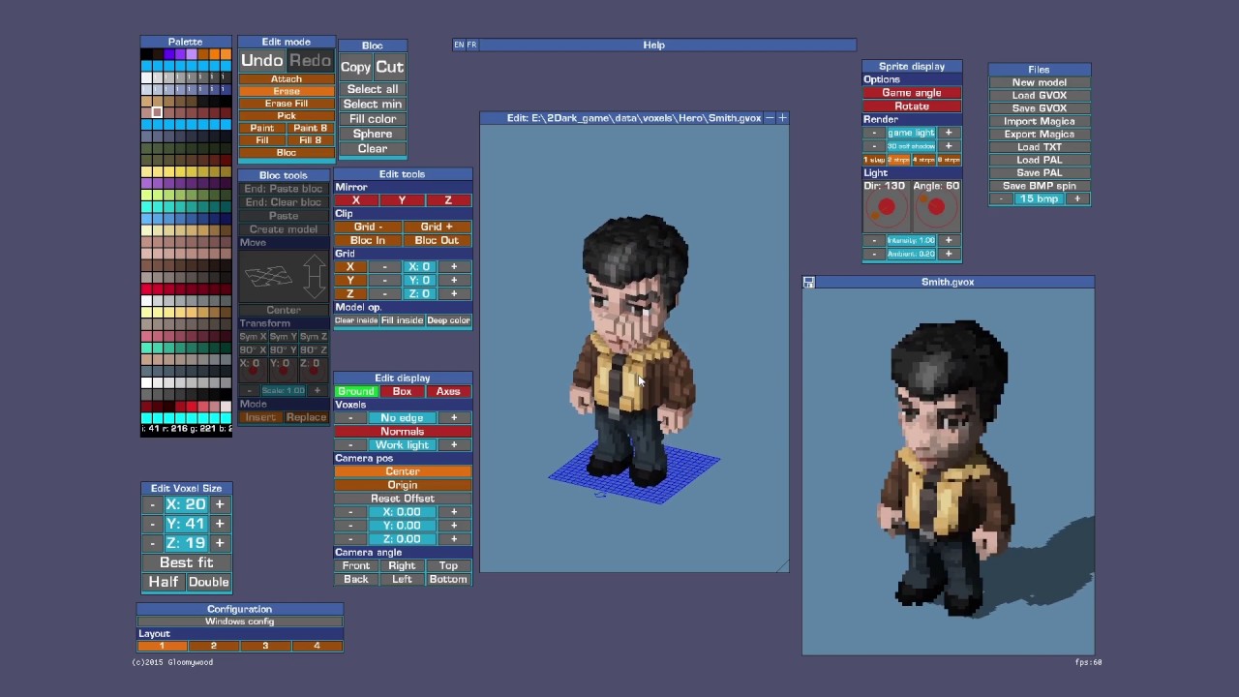1239x697 pixels.
Task: Click the Angle: 60 light angle dial
Action: pyautogui.click(x=936, y=207)
